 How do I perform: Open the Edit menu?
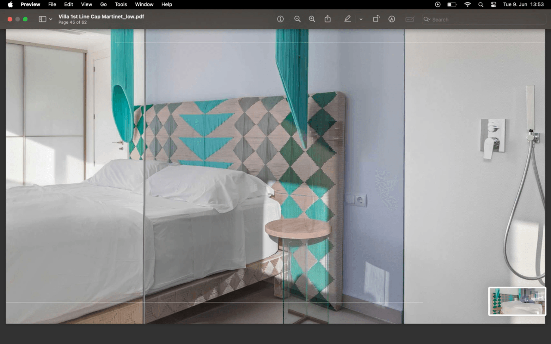68,4
